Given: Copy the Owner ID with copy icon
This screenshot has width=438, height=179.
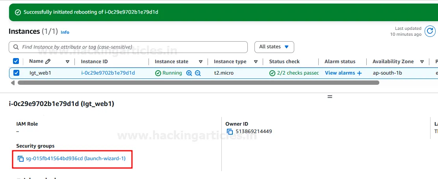Looking at the screenshot, I should tap(230, 132).
